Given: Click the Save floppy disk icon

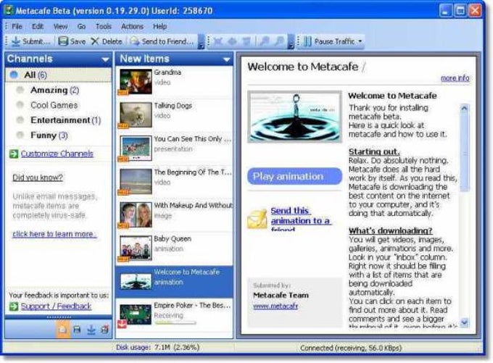Looking at the screenshot, I should pyautogui.click(x=63, y=41).
